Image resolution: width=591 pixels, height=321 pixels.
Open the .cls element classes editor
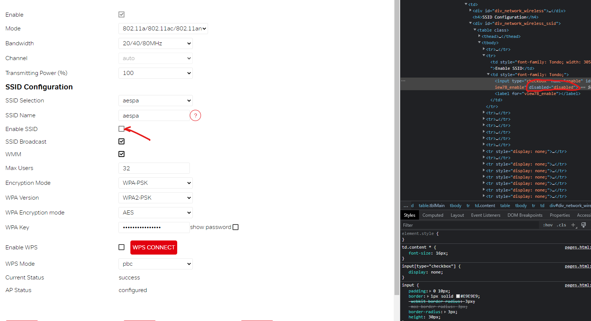[561, 225]
